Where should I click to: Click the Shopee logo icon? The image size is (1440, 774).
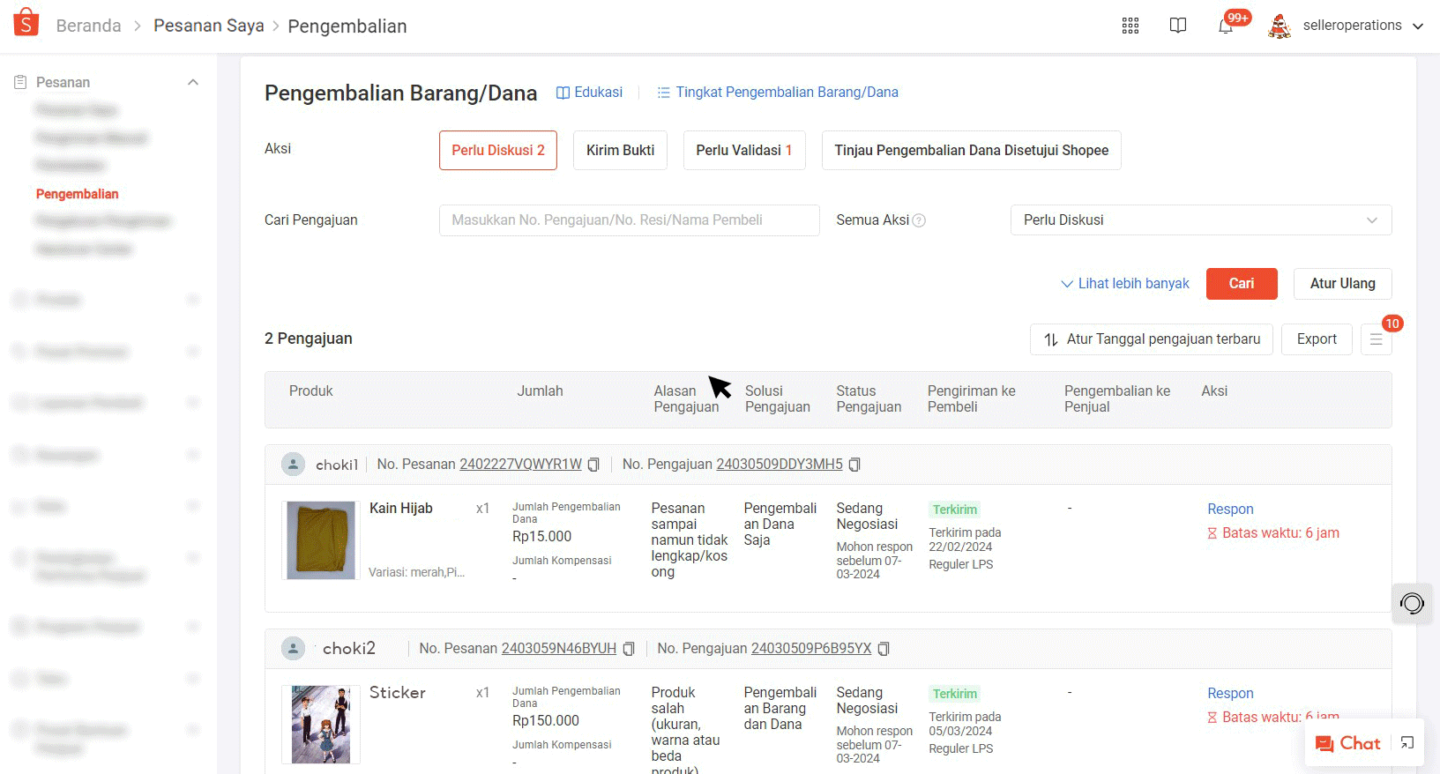click(26, 24)
